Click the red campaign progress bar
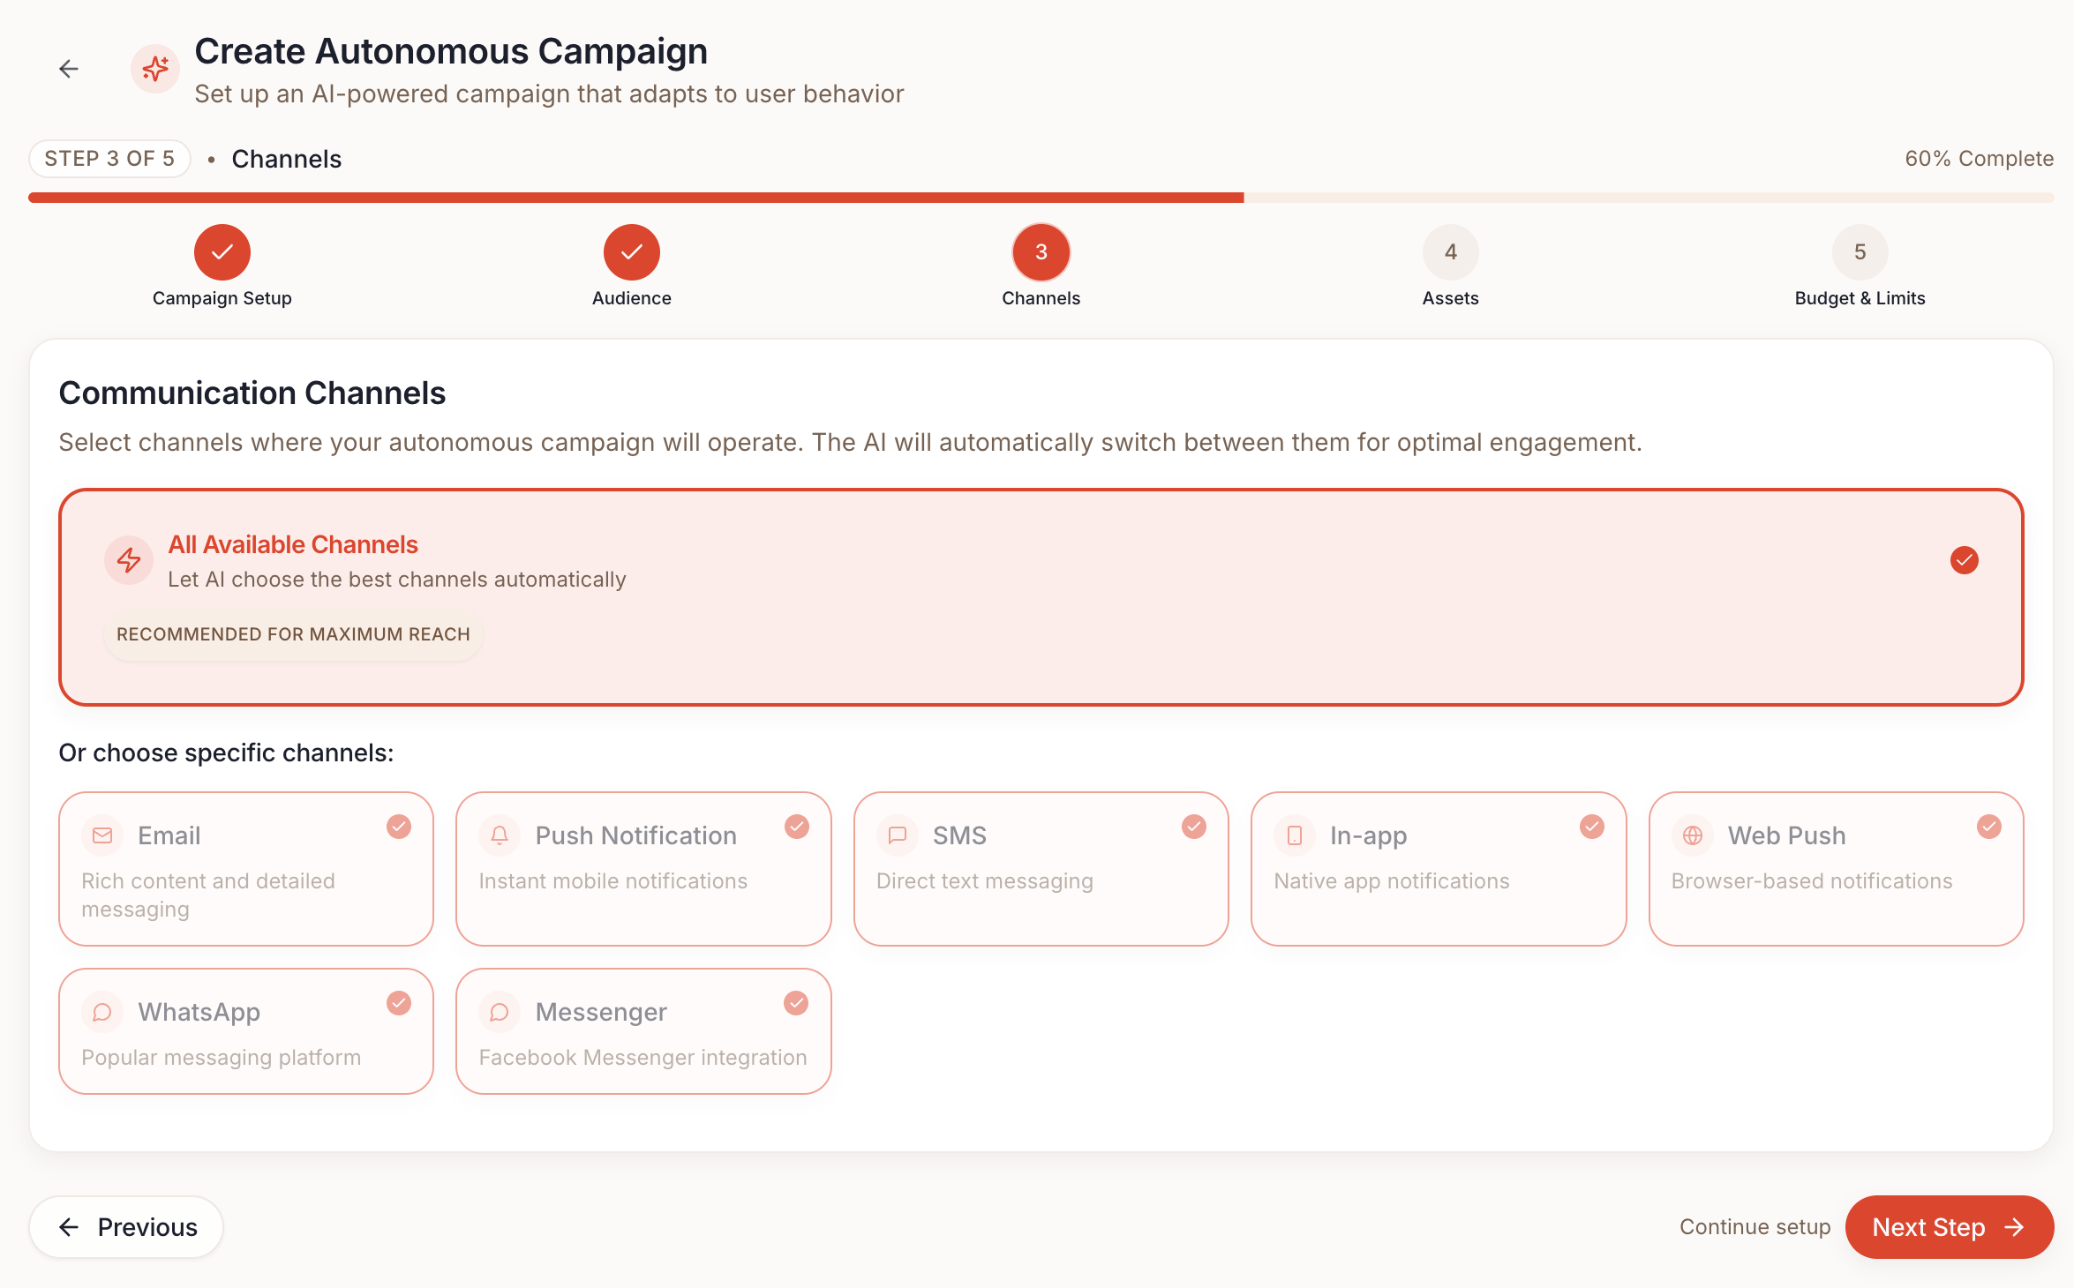The width and height of the screenshot is (2074, 1288). point(635,198)
